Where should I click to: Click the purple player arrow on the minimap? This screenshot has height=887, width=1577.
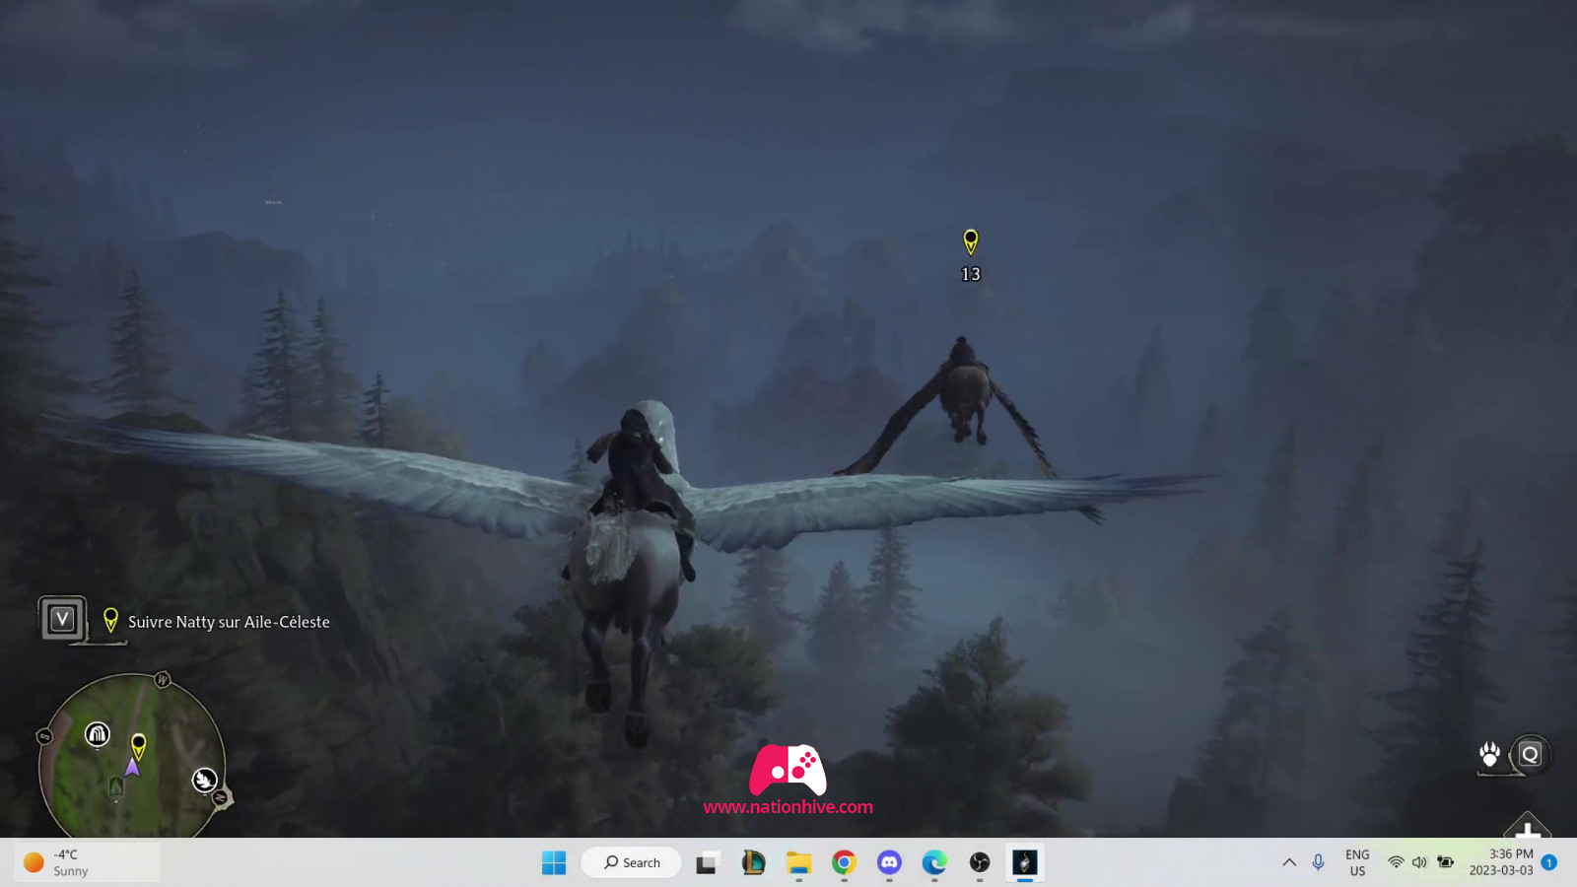click(x=132, y=767)
